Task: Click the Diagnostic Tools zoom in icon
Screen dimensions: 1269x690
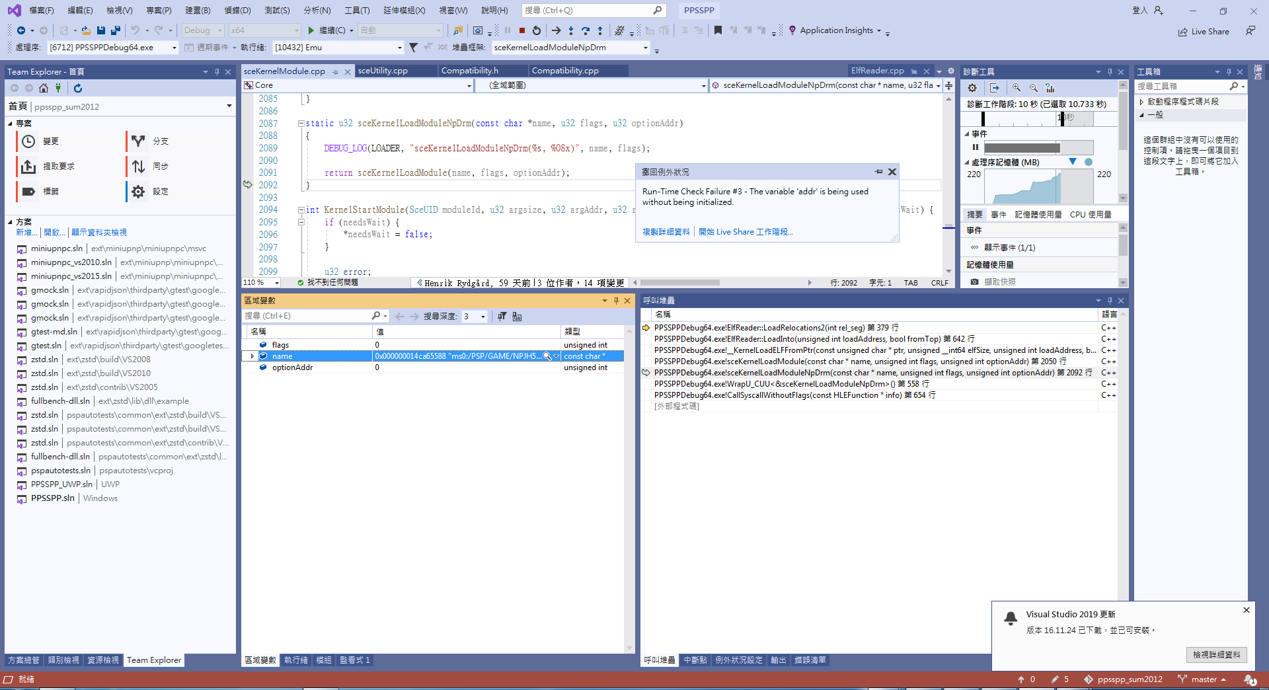Action: coord(1017,88)
